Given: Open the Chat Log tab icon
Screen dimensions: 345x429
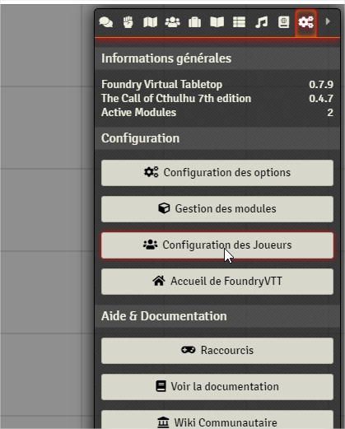Looking at the screenshot, I should click(x=106, y=22).
